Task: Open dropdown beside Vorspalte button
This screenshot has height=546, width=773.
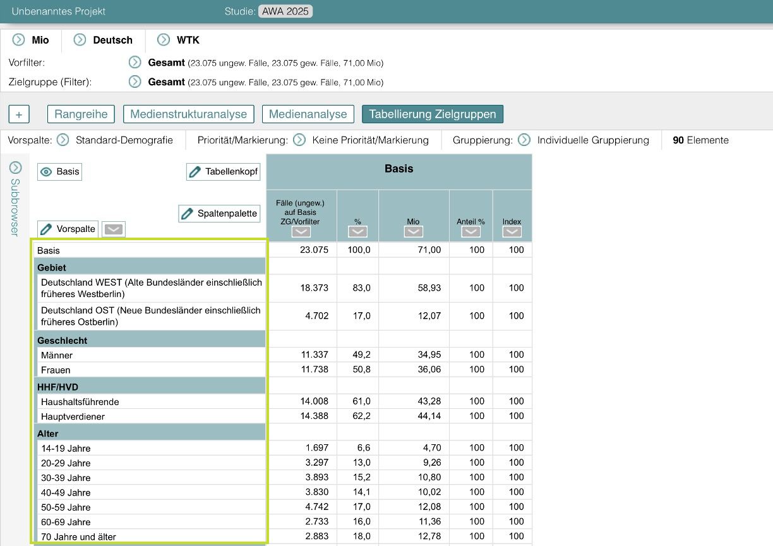Action: tap(114, 229)
